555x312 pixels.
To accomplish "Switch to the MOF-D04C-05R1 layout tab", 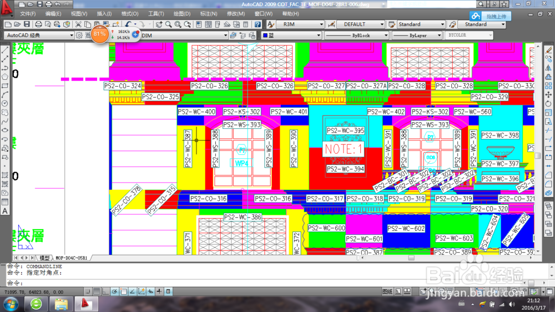I will 71,258.
